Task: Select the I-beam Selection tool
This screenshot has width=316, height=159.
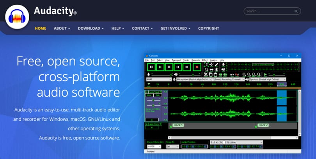Action: [x=206, y=64]
